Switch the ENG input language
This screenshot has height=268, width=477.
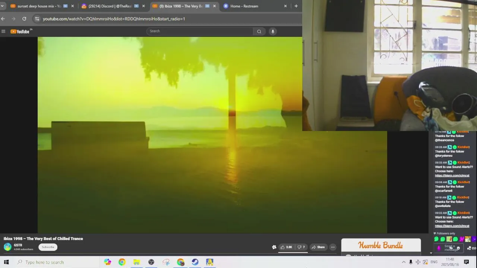click(x=434, y=262)
